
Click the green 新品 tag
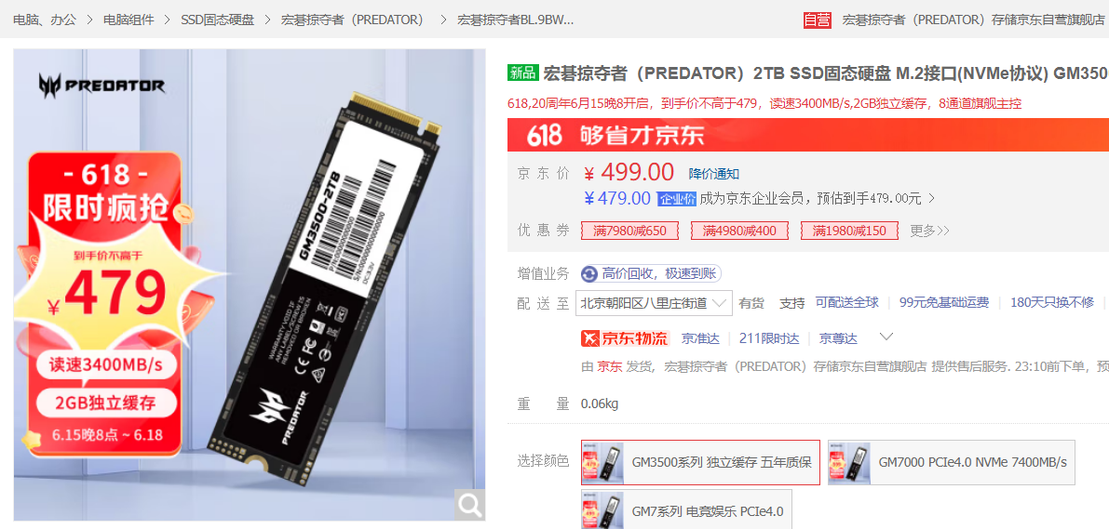pos(523,73)
